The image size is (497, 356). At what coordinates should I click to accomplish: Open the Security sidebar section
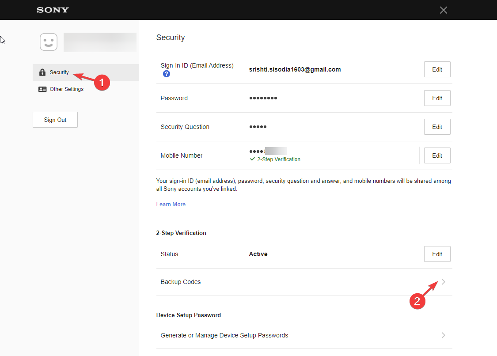(x=86, y=72)
